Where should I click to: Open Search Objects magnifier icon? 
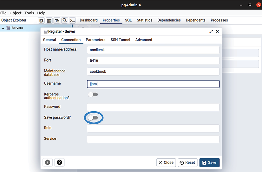(65, 21)
